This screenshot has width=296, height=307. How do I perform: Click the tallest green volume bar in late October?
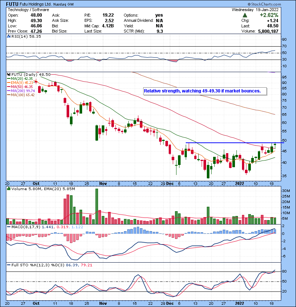tap(97, 206)
